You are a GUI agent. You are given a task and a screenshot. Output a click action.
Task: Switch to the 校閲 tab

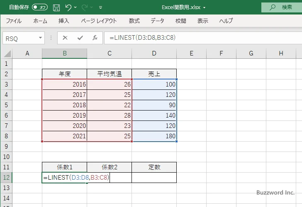181,21
